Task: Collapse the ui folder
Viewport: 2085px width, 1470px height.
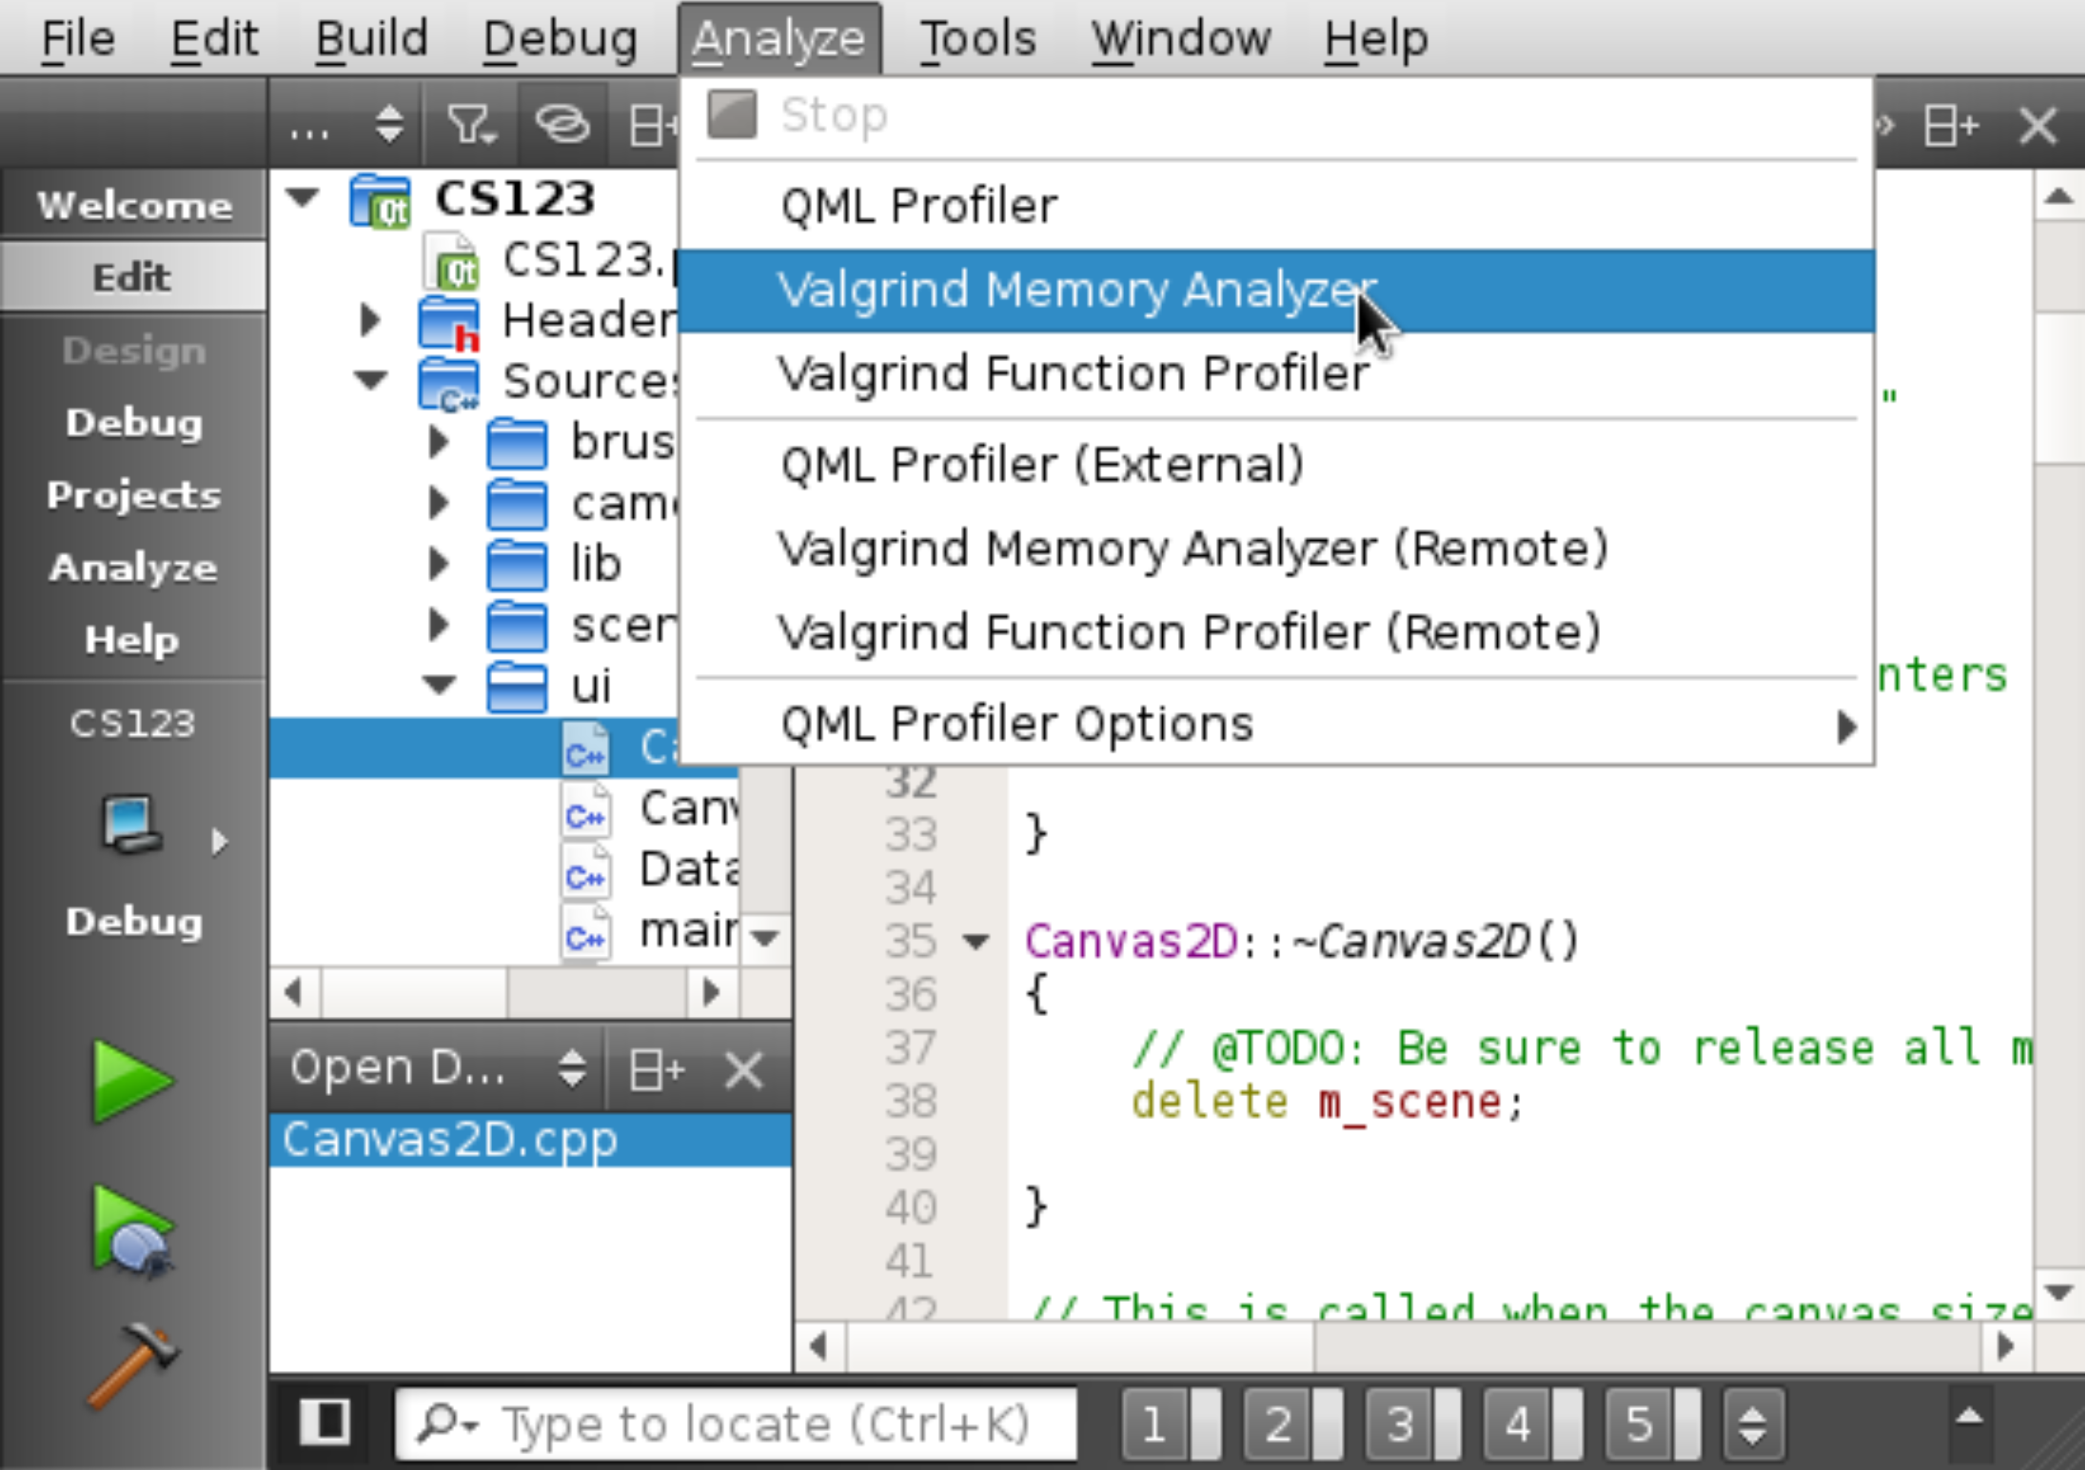Action: click(x=440, y=685)
